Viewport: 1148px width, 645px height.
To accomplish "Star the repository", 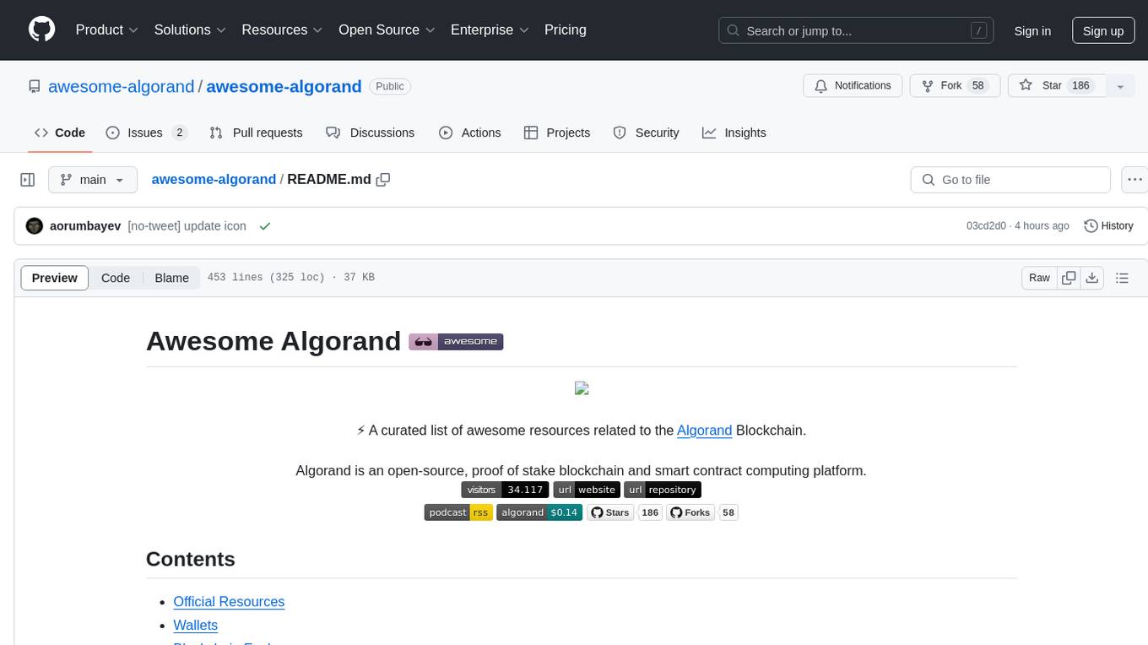I will [x=1057, y=86].
